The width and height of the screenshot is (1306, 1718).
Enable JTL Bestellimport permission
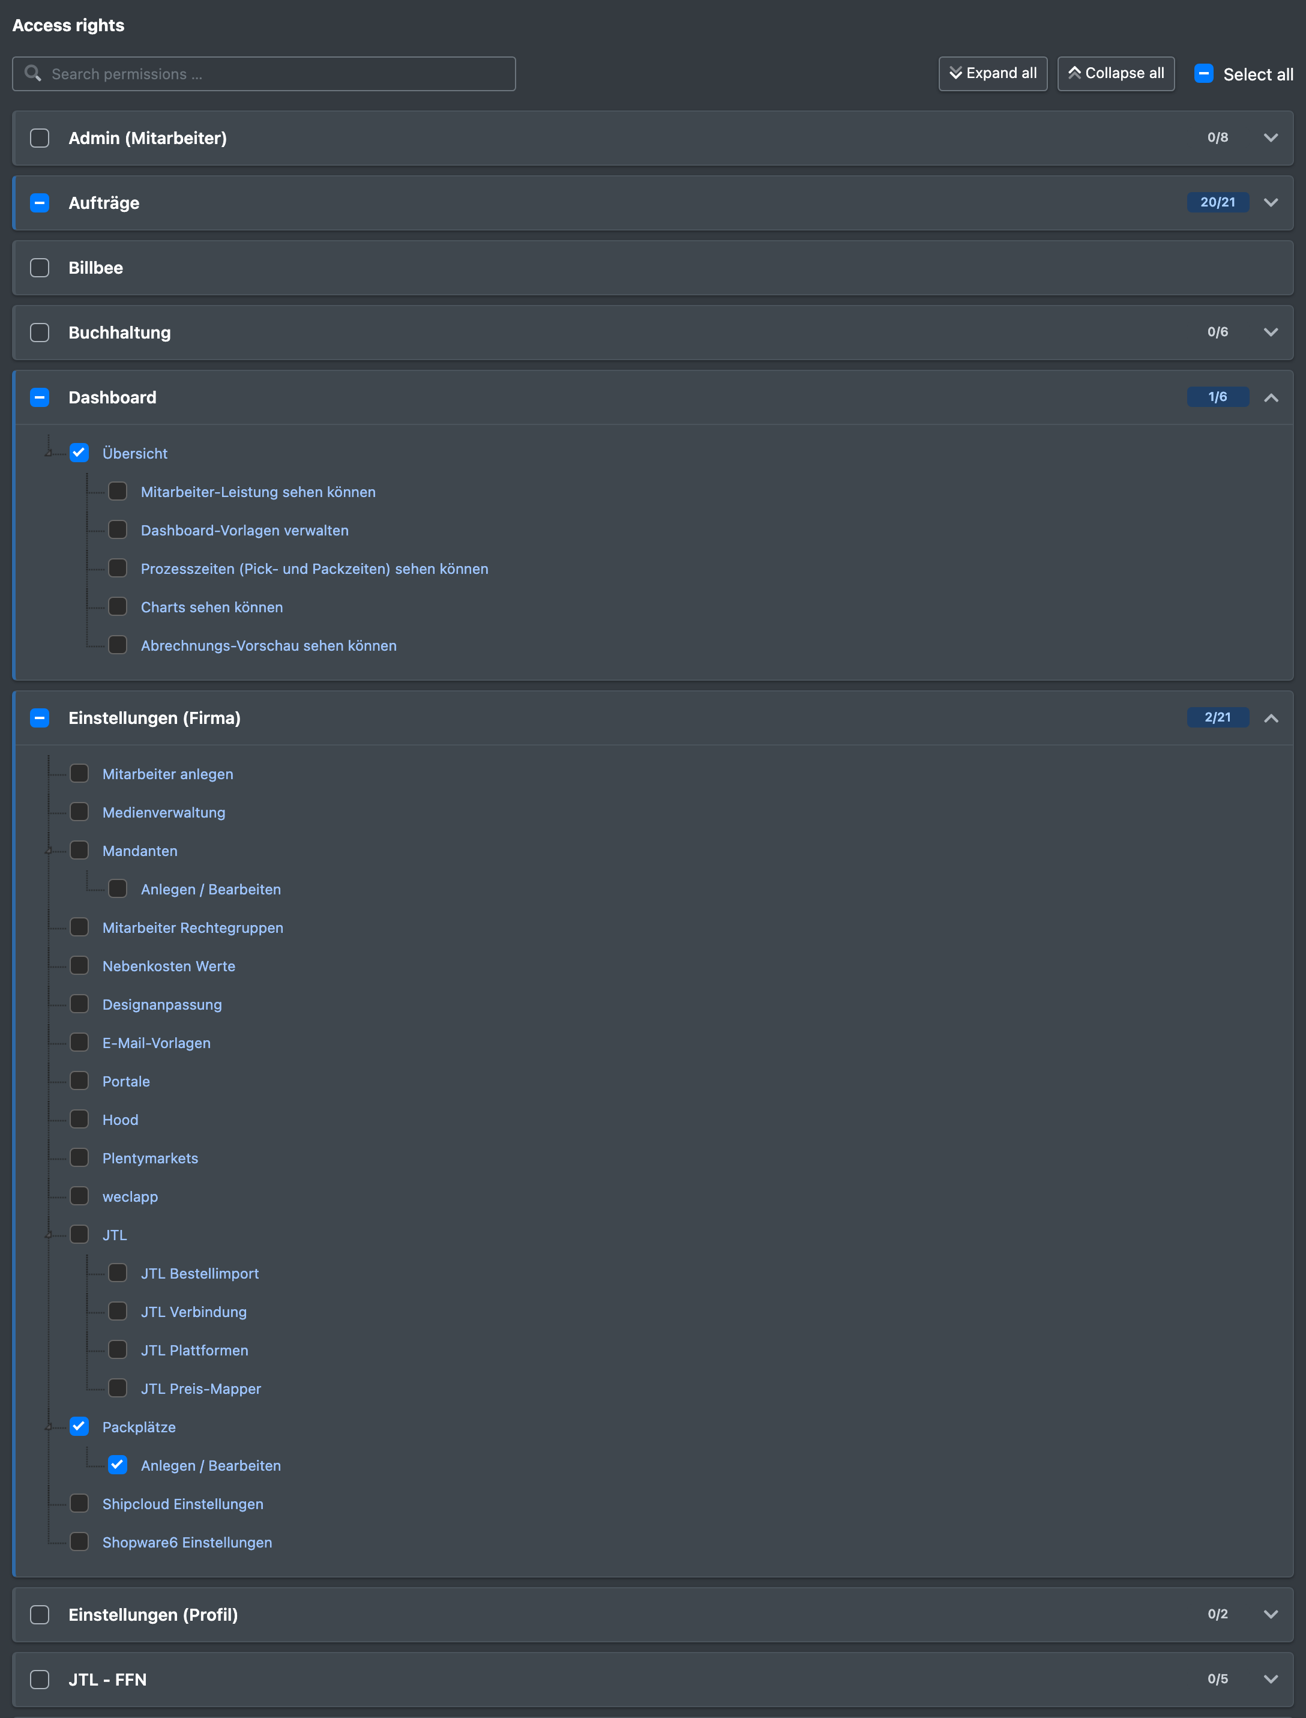[118, 1273]
